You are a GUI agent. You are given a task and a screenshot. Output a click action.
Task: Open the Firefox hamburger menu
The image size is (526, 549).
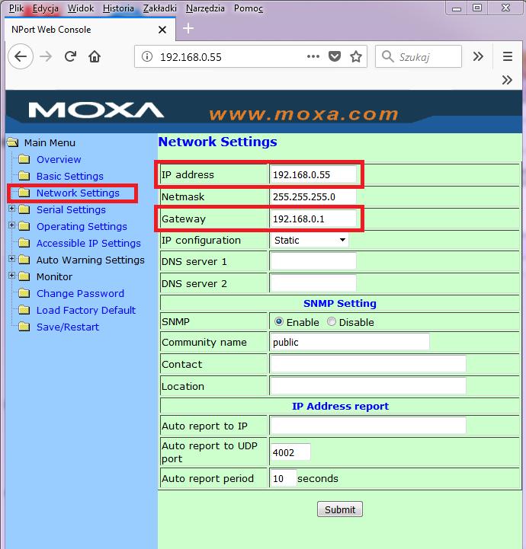(x=508, y=56)
